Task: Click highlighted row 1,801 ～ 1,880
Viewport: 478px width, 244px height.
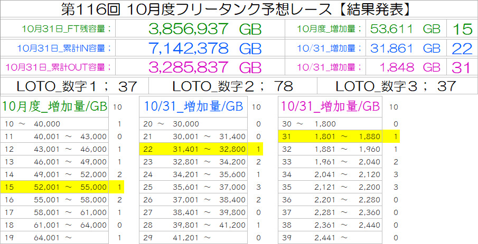Action: (330, 136)
